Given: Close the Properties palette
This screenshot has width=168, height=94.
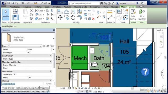Looking at the screenshot, I should (x=54, y=30).
